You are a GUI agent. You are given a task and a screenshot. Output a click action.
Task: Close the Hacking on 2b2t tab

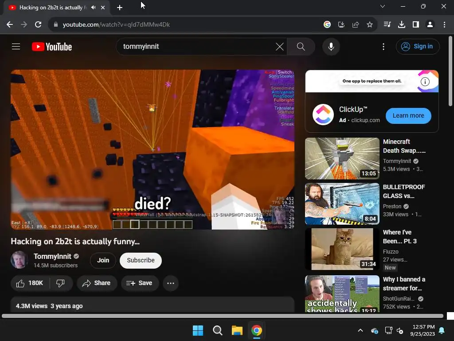(x=103, y=8)
